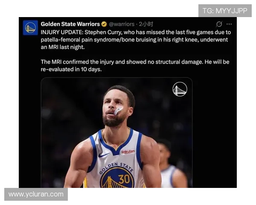Open the Stephen Curry photo
This screenshot has height=205, width=256.
[x=116, y=132]
